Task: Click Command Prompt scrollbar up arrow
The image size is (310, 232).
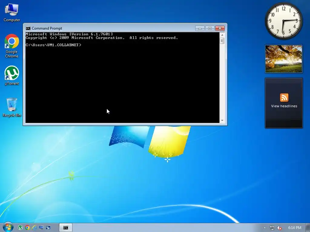Action: (x=222, y=35)
